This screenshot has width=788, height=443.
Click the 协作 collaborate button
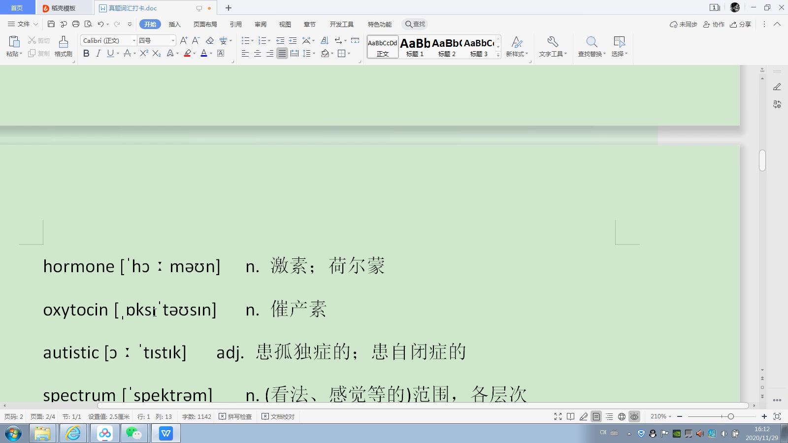click(714, 24)
